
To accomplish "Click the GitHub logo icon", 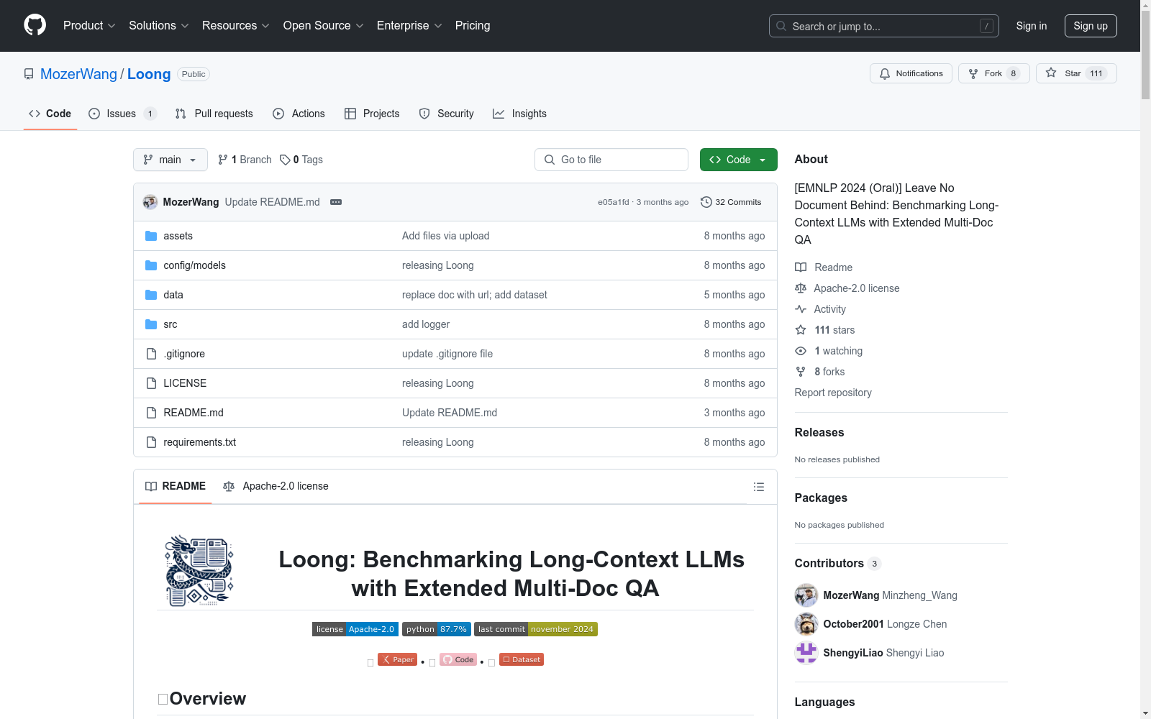I will pyautogui.click(x=35, y=25).
